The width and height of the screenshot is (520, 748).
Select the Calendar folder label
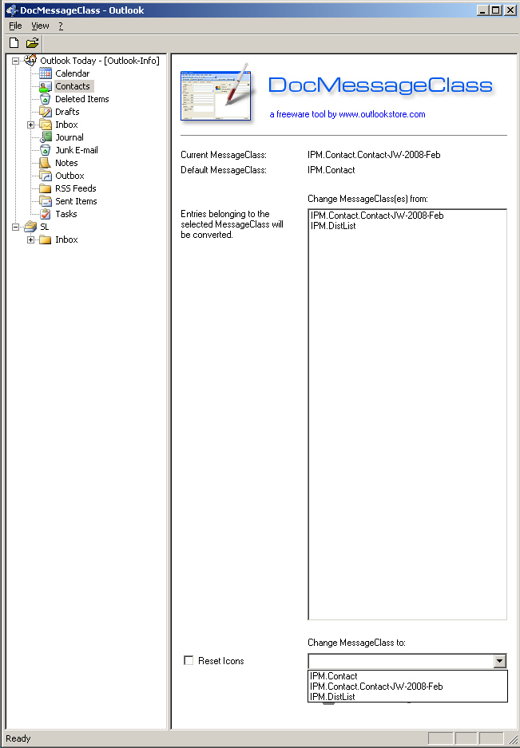[x=72, y=73]
